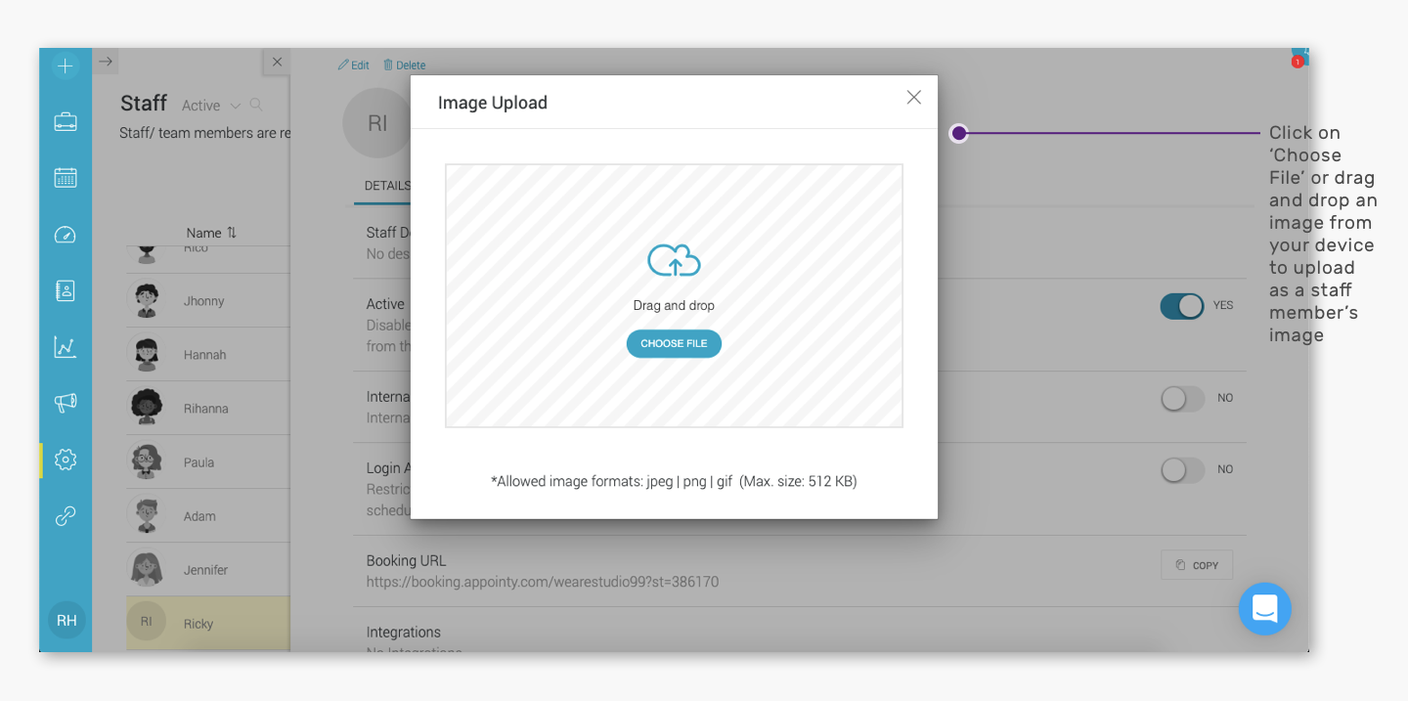
Task: Close the Image Upload dialog
Action: 914,97
